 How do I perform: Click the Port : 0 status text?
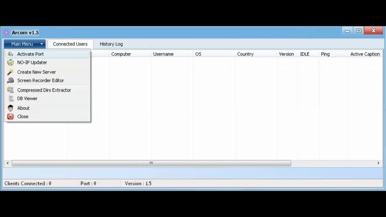(88, 183)
